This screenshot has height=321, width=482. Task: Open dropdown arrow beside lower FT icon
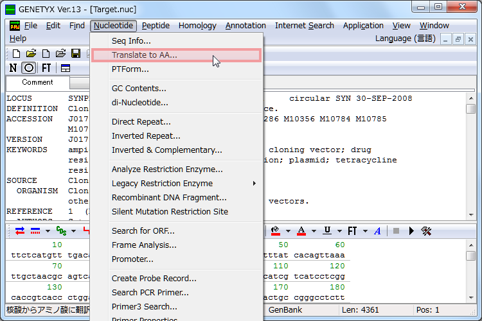click(x=365, y=231)
